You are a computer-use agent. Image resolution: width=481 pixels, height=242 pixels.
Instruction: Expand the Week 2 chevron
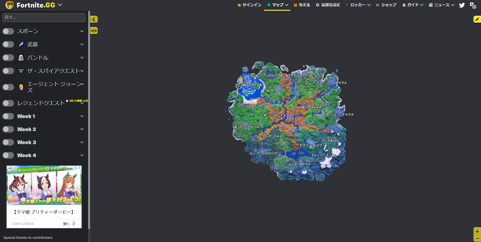(x=82, y=129)
